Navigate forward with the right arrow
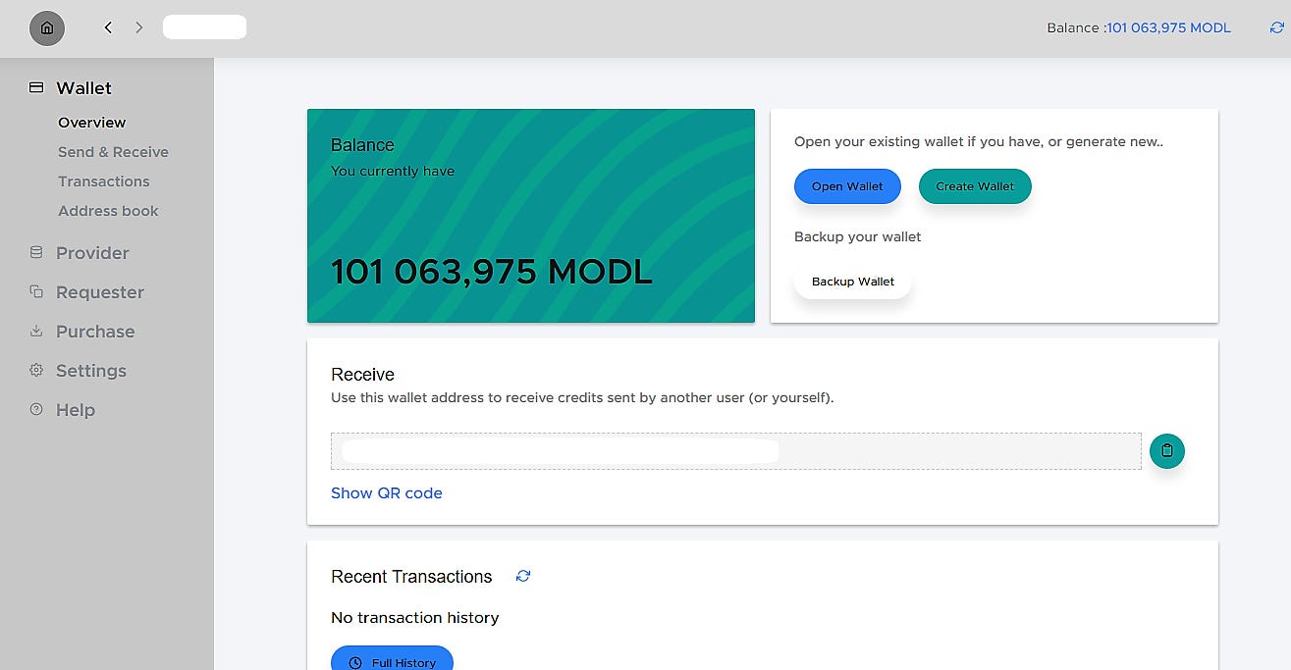 (x=138, y=27)
